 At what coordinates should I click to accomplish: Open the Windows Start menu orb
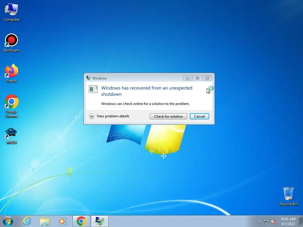pos(8,221)
